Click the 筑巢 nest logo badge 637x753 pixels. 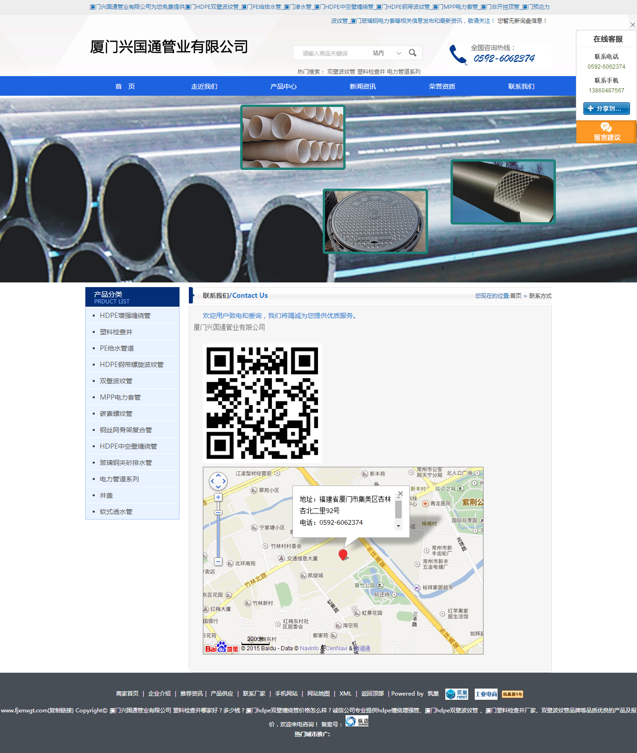pyautogui.click(x=457, y=694)
